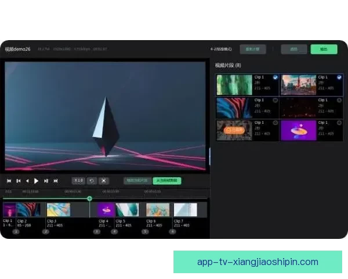
Task: Click the fullscreen expand icon beside reset
Action: pos(103,181)
